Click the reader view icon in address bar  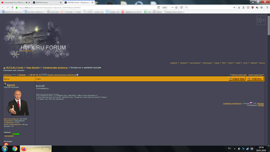click(158, 7)
